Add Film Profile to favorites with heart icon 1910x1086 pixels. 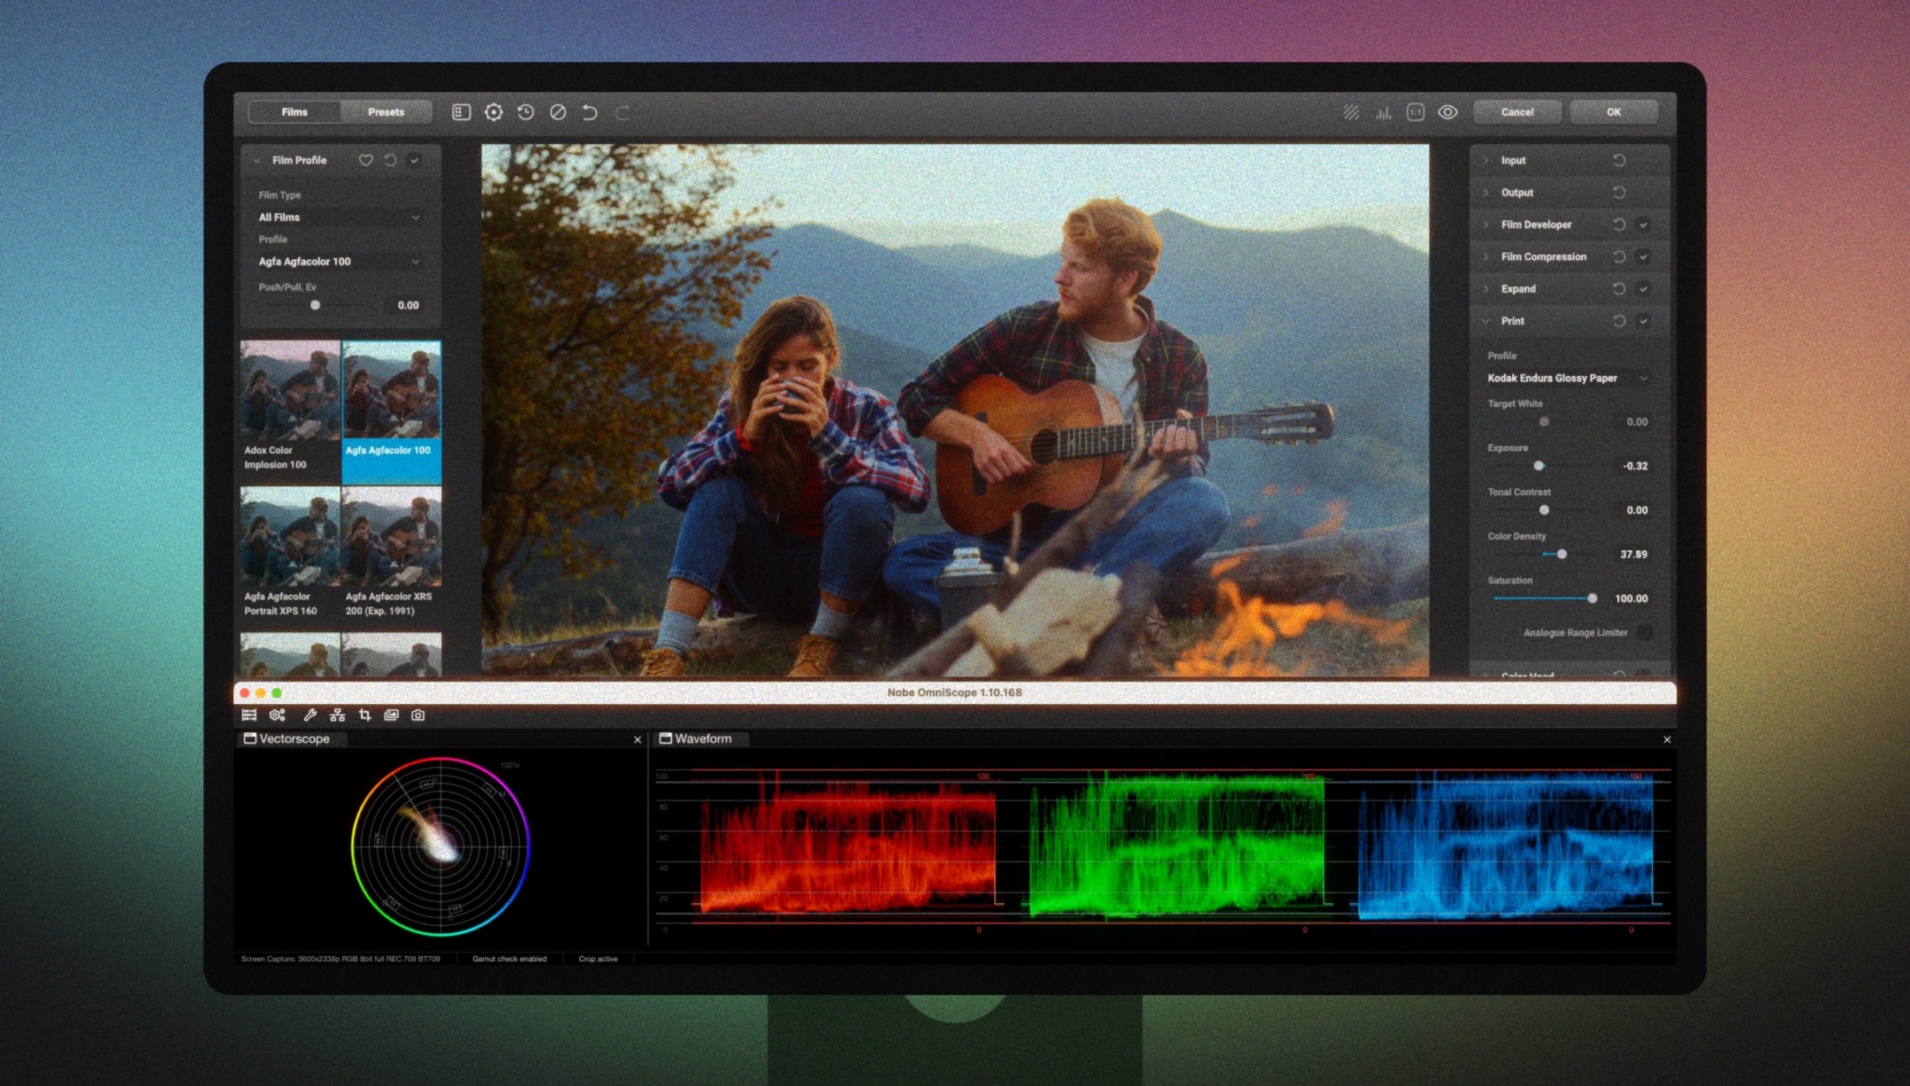tap(365, 160)
